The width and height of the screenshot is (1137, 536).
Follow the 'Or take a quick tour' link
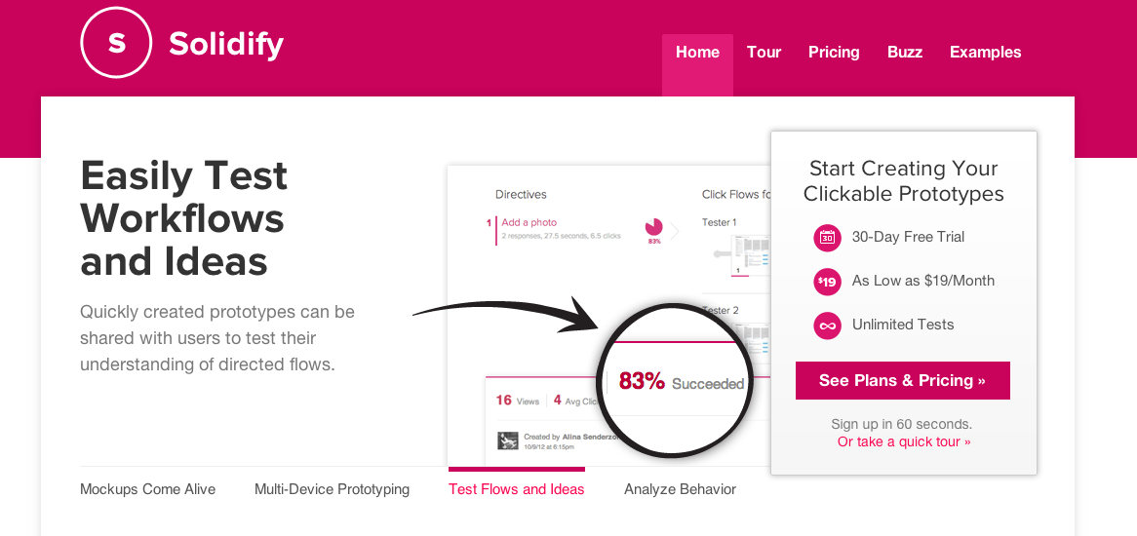[x=904, y=441]
